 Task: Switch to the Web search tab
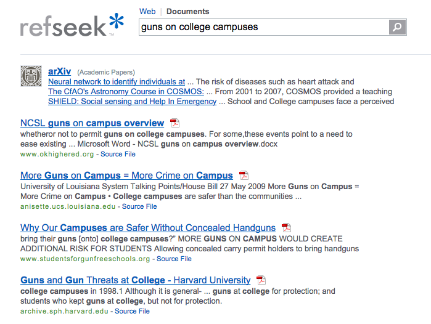tap(147, 12)
